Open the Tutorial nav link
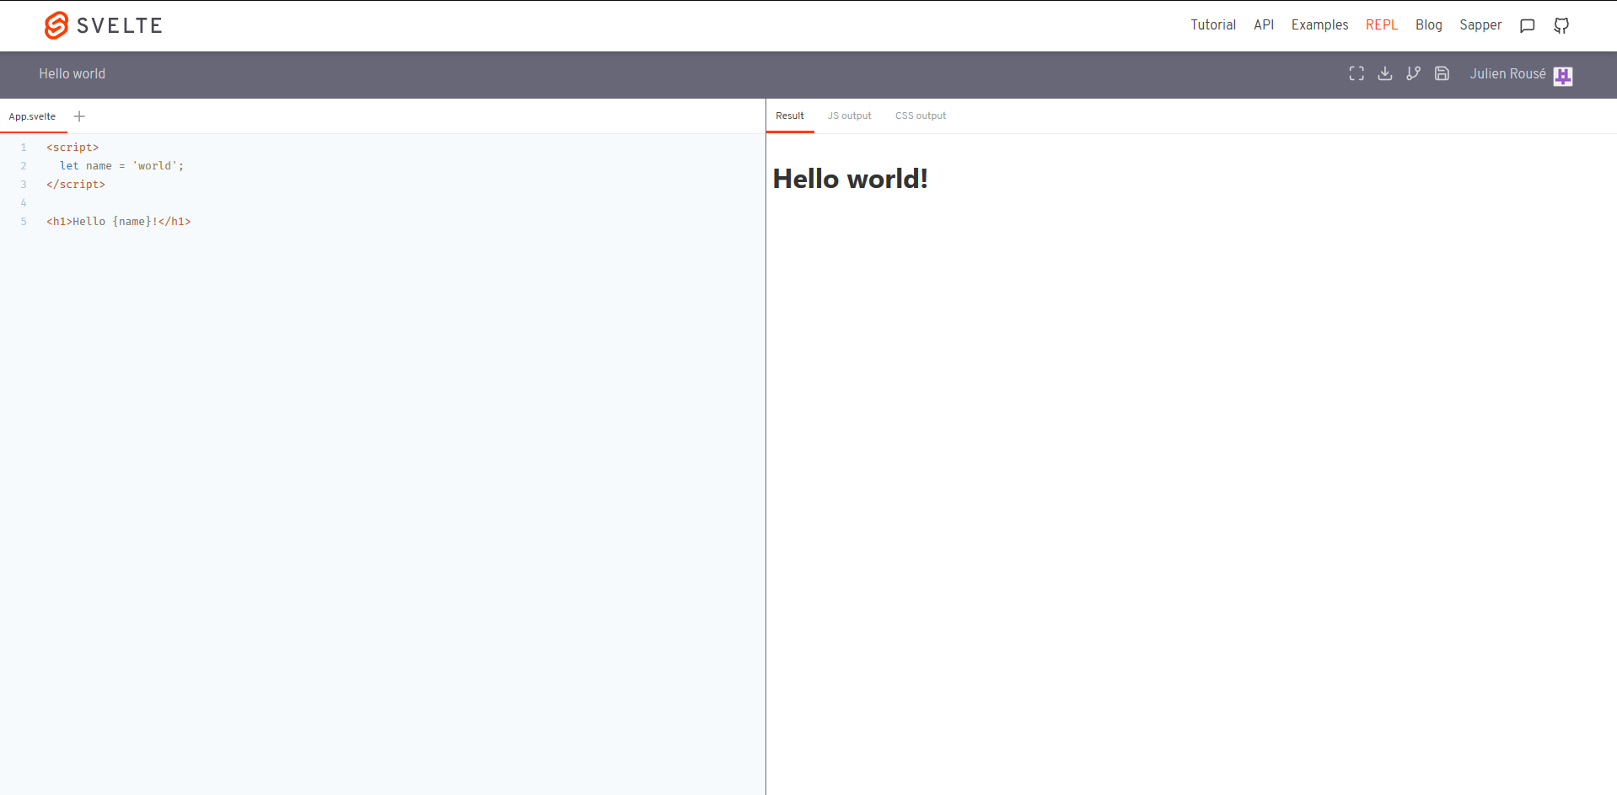 coord(1213,25)
